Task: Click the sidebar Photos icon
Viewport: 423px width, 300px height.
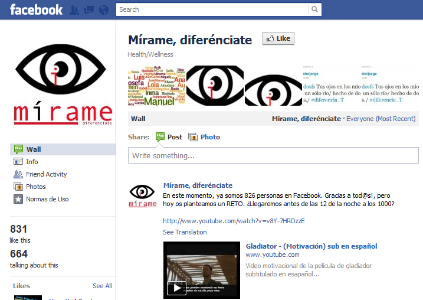Action: click(18, 187)
